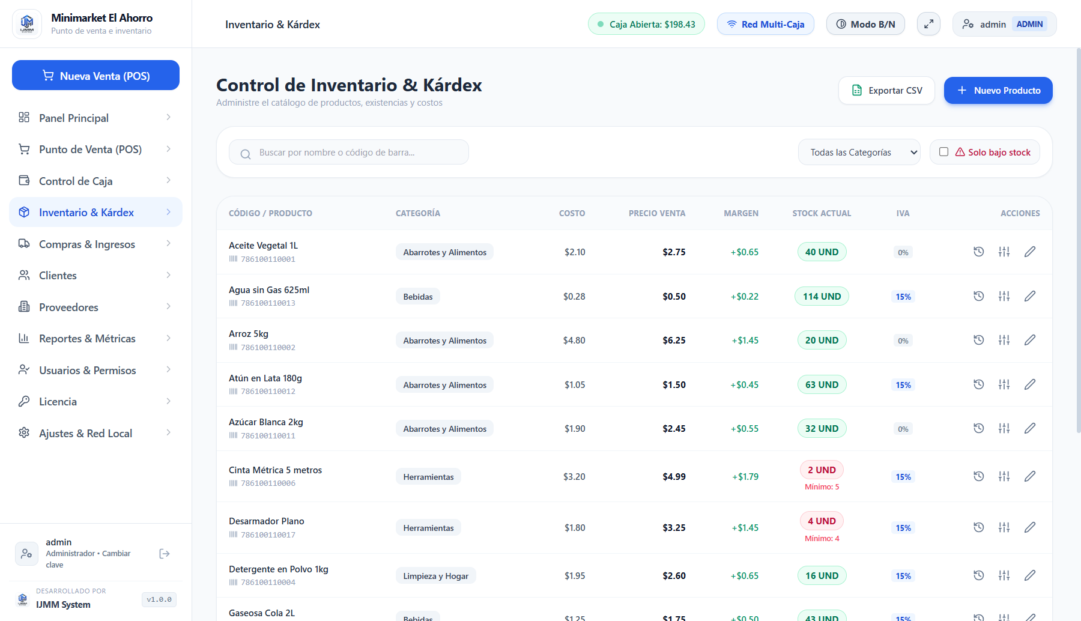The height and width of the screenshot is (621, 1081).
Task: Toggle Modo B/N display mode
Action: pyautogui.click(x=865, y=24)
